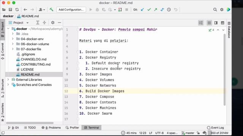Click the editor vertical scrollbar

pyautogui.click(x=224, y=70)
